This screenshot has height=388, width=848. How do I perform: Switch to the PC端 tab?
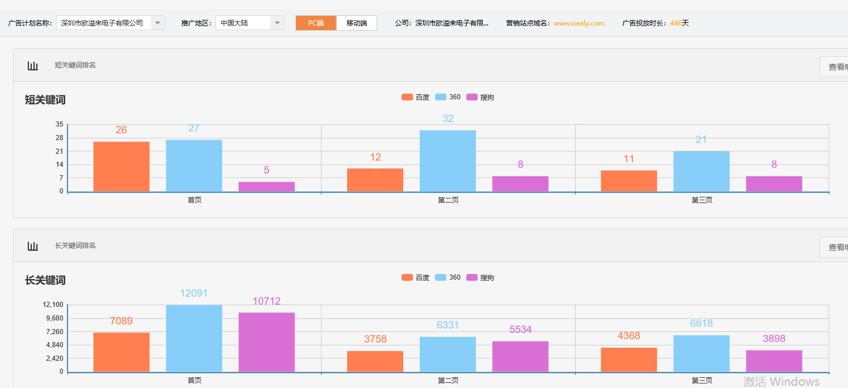pos(316,23)
